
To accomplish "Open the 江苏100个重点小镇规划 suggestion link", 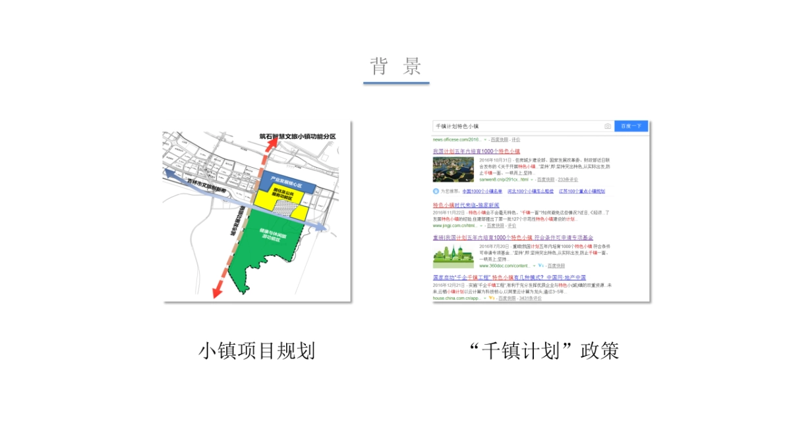I will click(583, 191).
